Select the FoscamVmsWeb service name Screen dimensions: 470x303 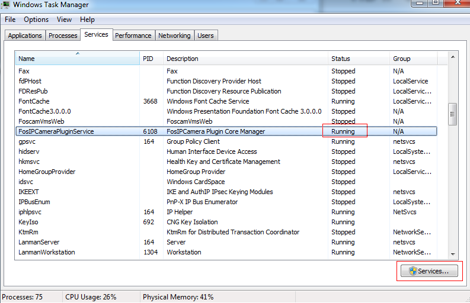coord(41,121)
